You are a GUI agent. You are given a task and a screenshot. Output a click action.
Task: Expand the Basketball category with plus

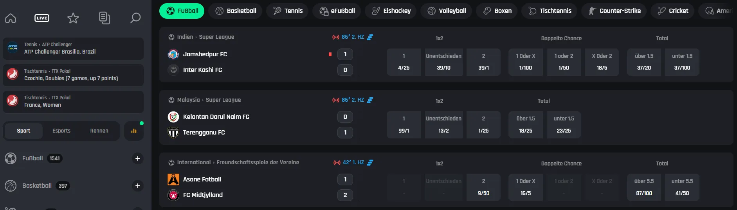click(x=137, y=186)
